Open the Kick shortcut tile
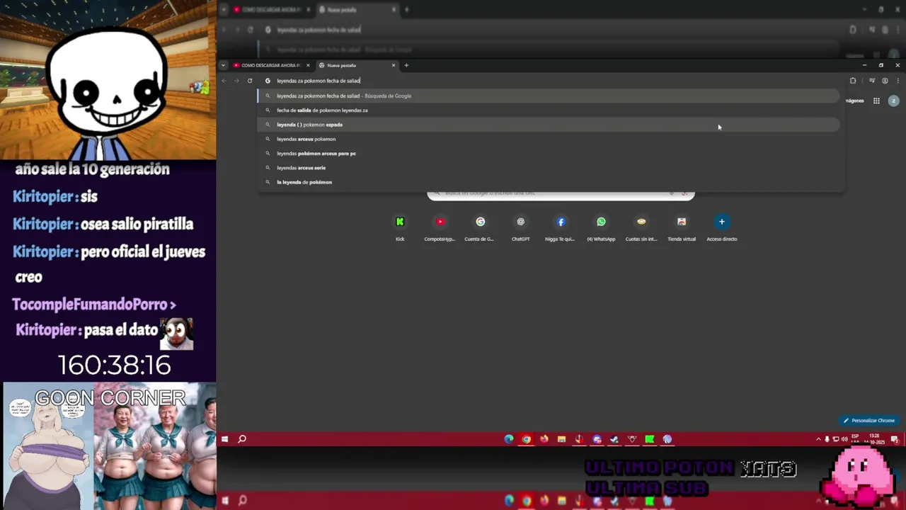Image resolution: width=906 pixels, height=510 pixels. tap(400, 227)
